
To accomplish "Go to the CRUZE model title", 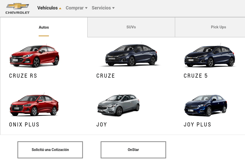I will [105, 76].
